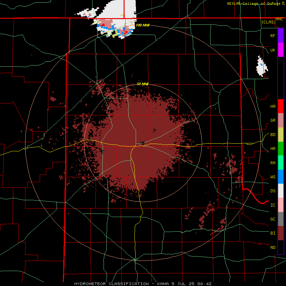The image size is (286, 286).
Task: Click the NEXLAB-College of DuPage credit text
Action: click(254, 3)
